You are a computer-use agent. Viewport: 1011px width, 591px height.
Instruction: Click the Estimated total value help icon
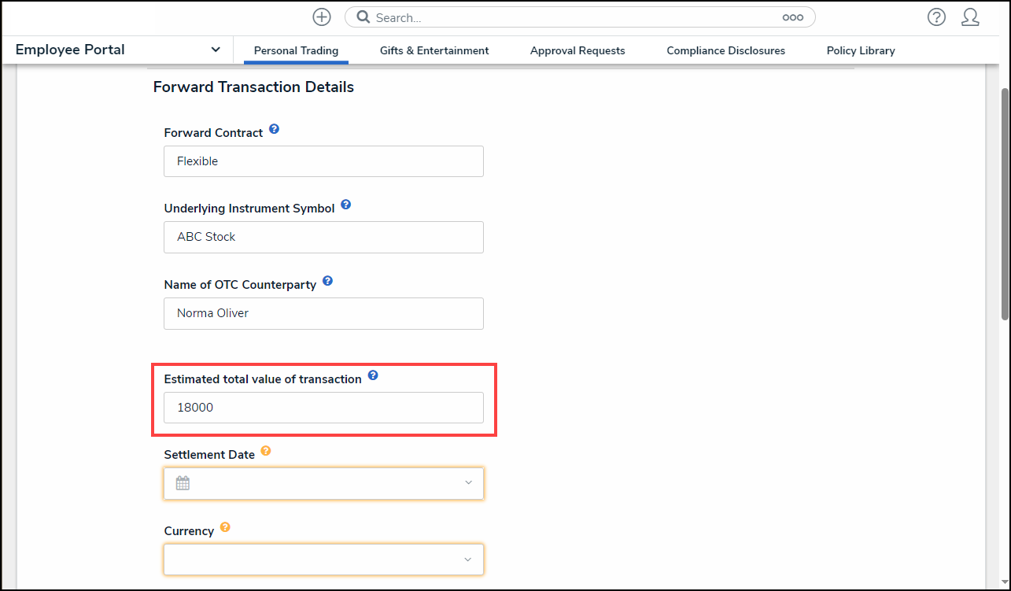pos(373,375)
